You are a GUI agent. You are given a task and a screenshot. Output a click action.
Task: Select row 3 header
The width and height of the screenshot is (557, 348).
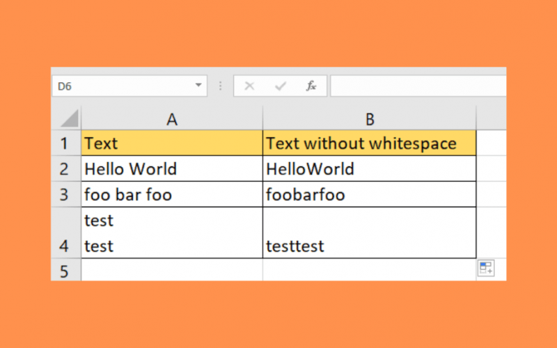point(65,194)
